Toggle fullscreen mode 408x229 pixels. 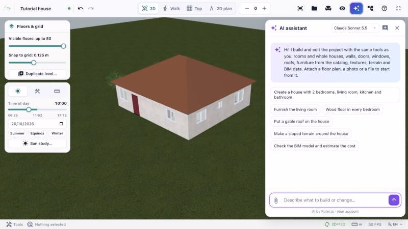[398, 8]
